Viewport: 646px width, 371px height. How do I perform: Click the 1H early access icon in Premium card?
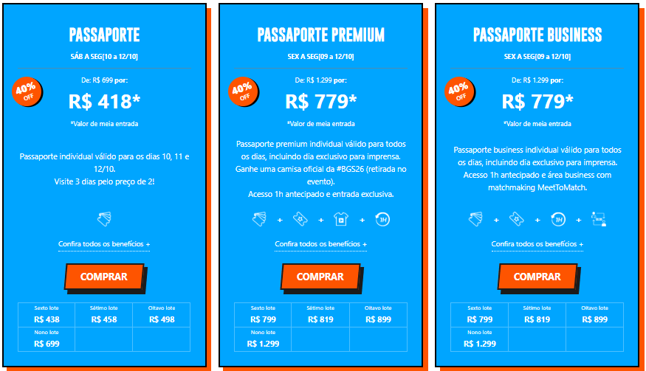coord(382,219)
